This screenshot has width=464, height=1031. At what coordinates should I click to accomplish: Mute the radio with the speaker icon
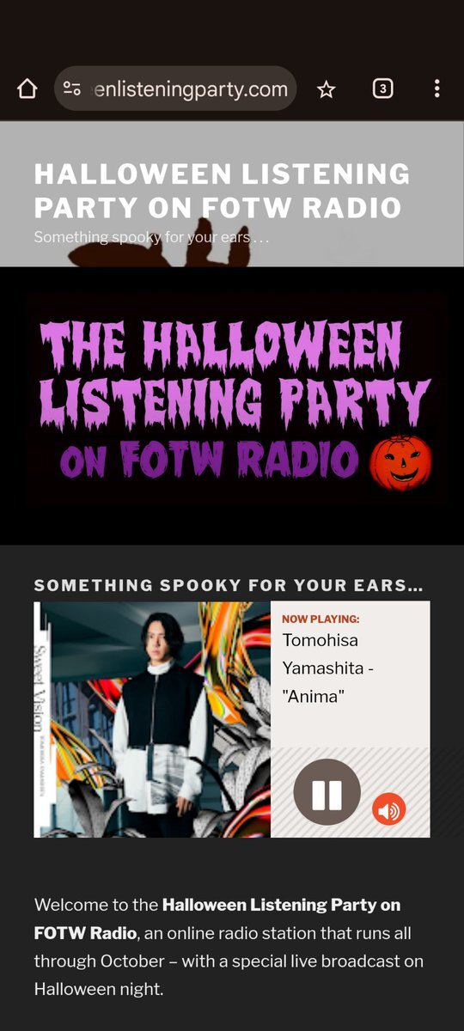388,809
